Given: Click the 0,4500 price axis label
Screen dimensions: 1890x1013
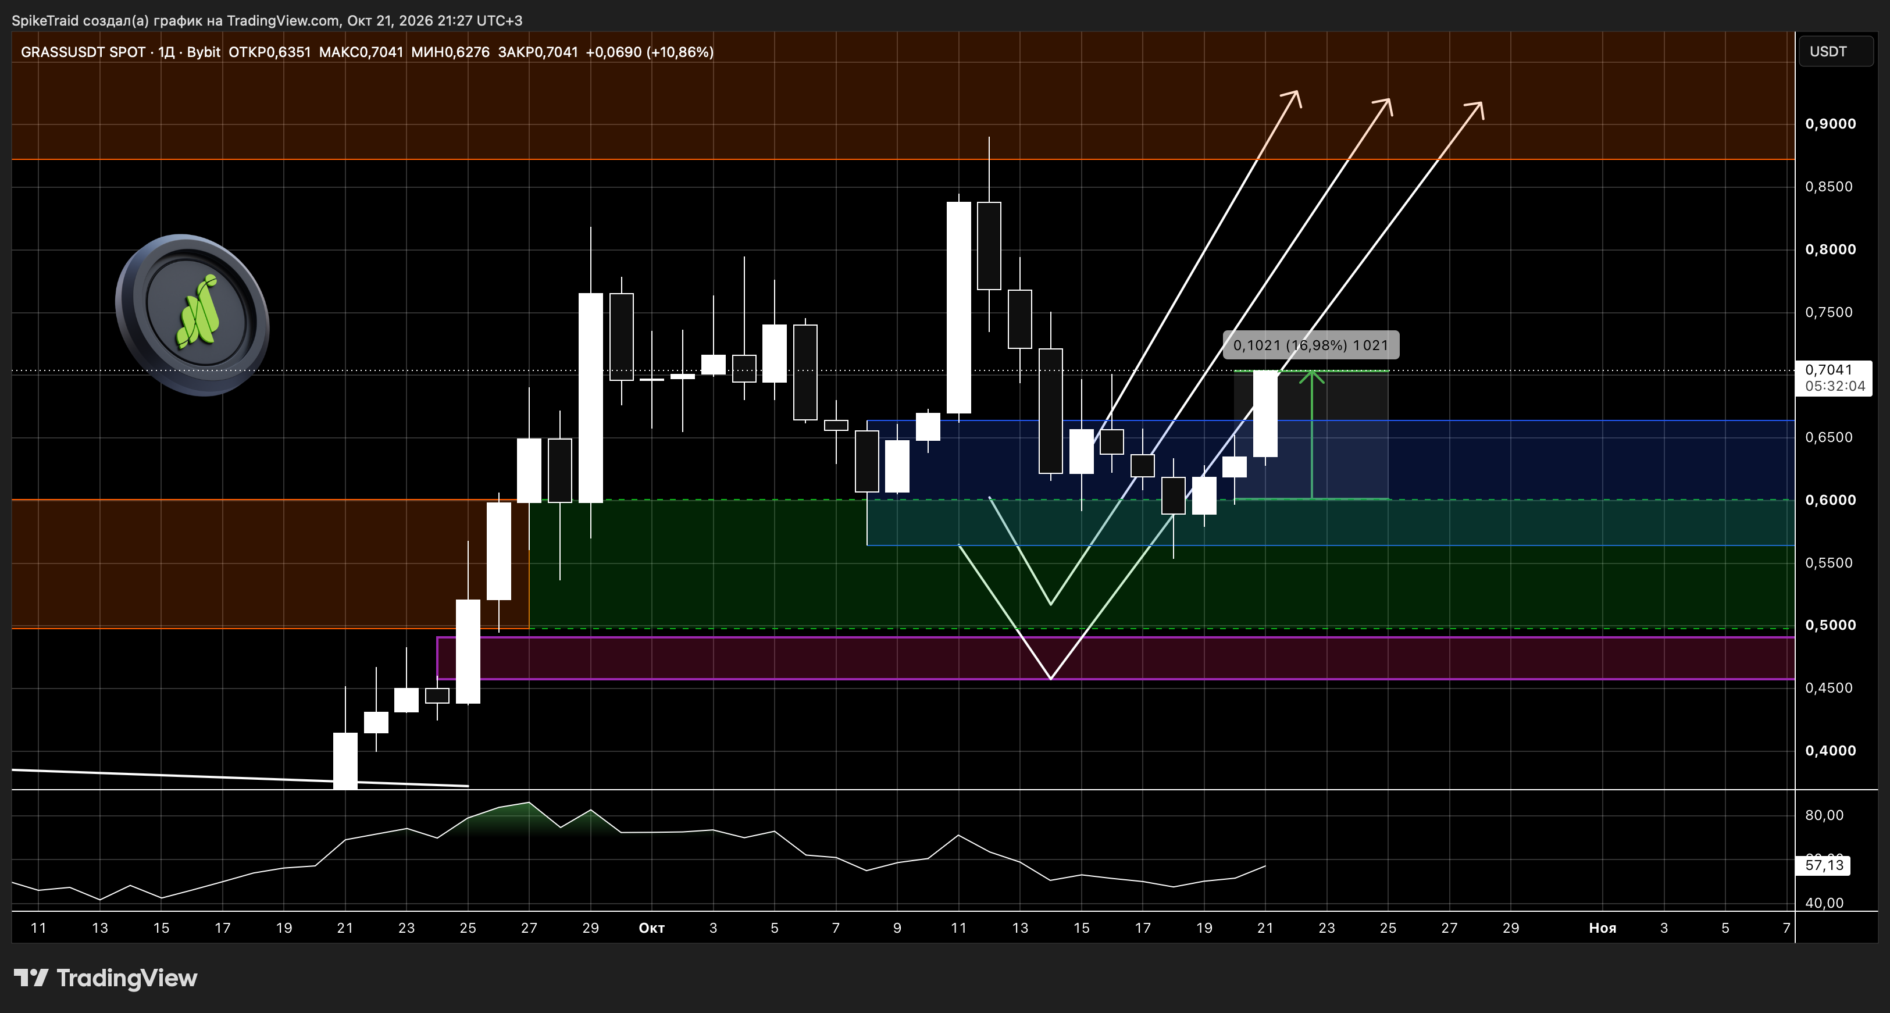Looking at the screenshot, I should (x=1828, y=688).
